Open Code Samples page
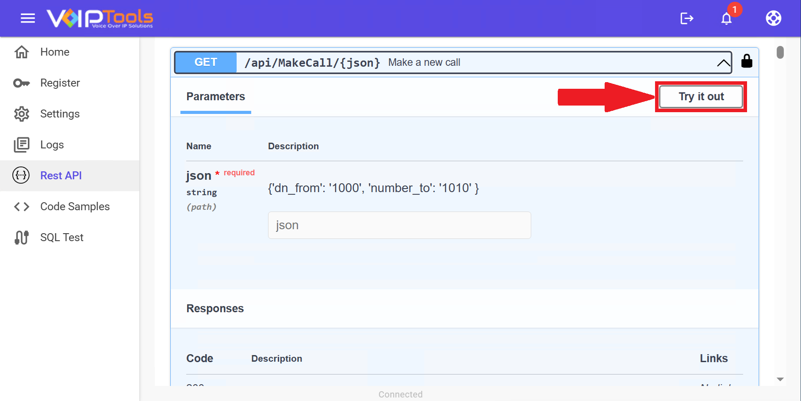The image size is (801, 401). tap(75, 207)
